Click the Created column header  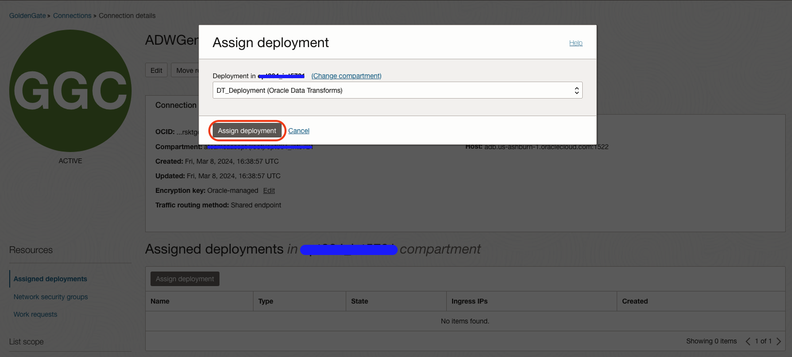point(635,301)
